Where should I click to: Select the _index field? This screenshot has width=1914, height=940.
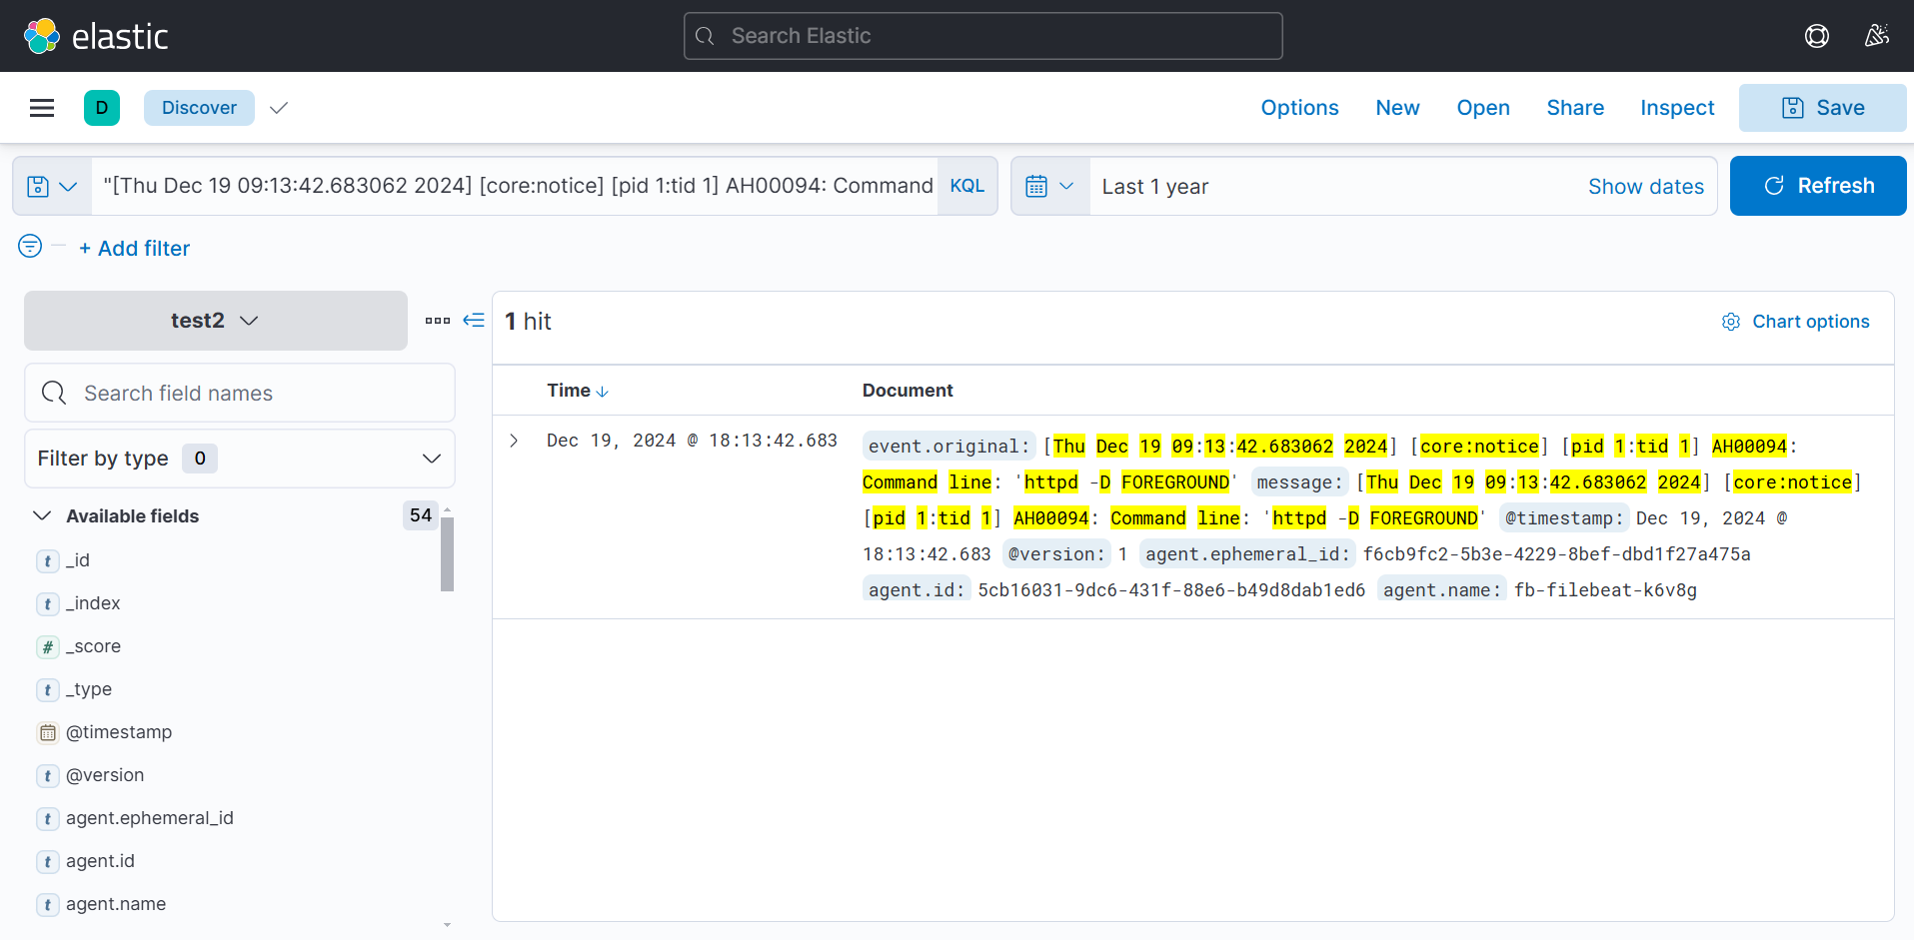(93, 603)
